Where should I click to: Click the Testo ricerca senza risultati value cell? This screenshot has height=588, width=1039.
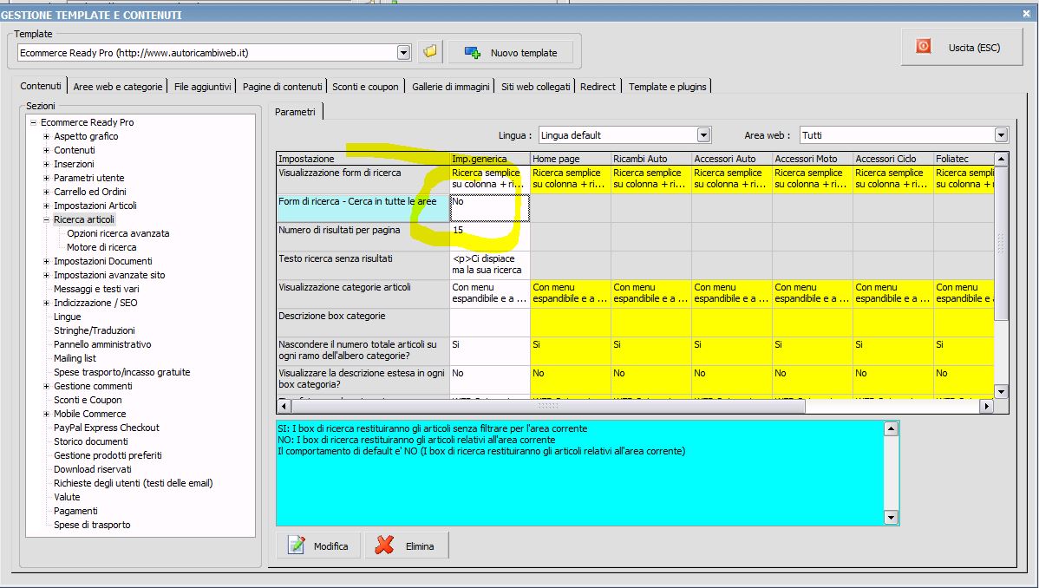coord(490,265)
